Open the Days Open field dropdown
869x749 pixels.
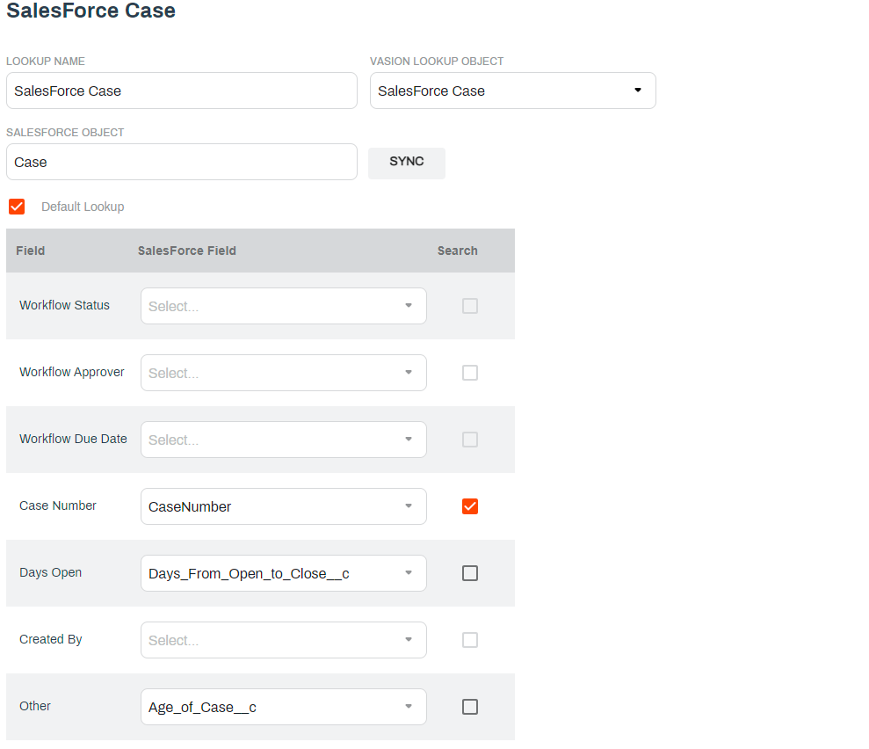[283, 573]
